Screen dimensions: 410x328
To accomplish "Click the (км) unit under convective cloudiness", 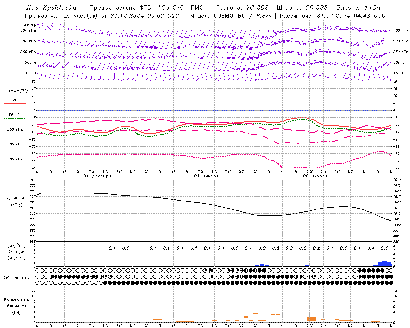I will [x=16, y=312].
